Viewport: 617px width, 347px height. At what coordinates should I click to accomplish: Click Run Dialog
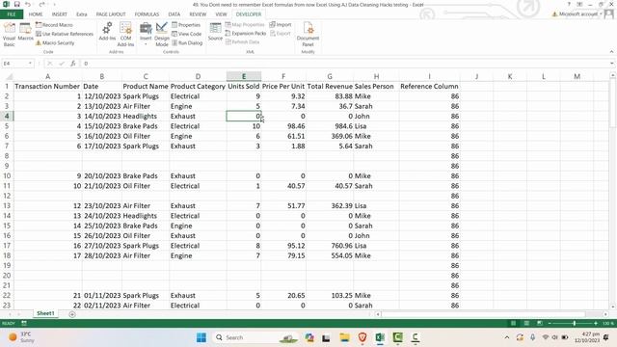point(187,42)
